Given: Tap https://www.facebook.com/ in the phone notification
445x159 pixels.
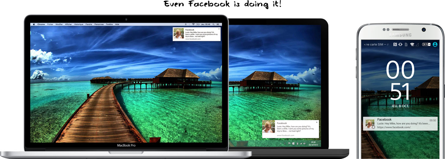Looking at the screenshot, I should click(x=394, y=127).
